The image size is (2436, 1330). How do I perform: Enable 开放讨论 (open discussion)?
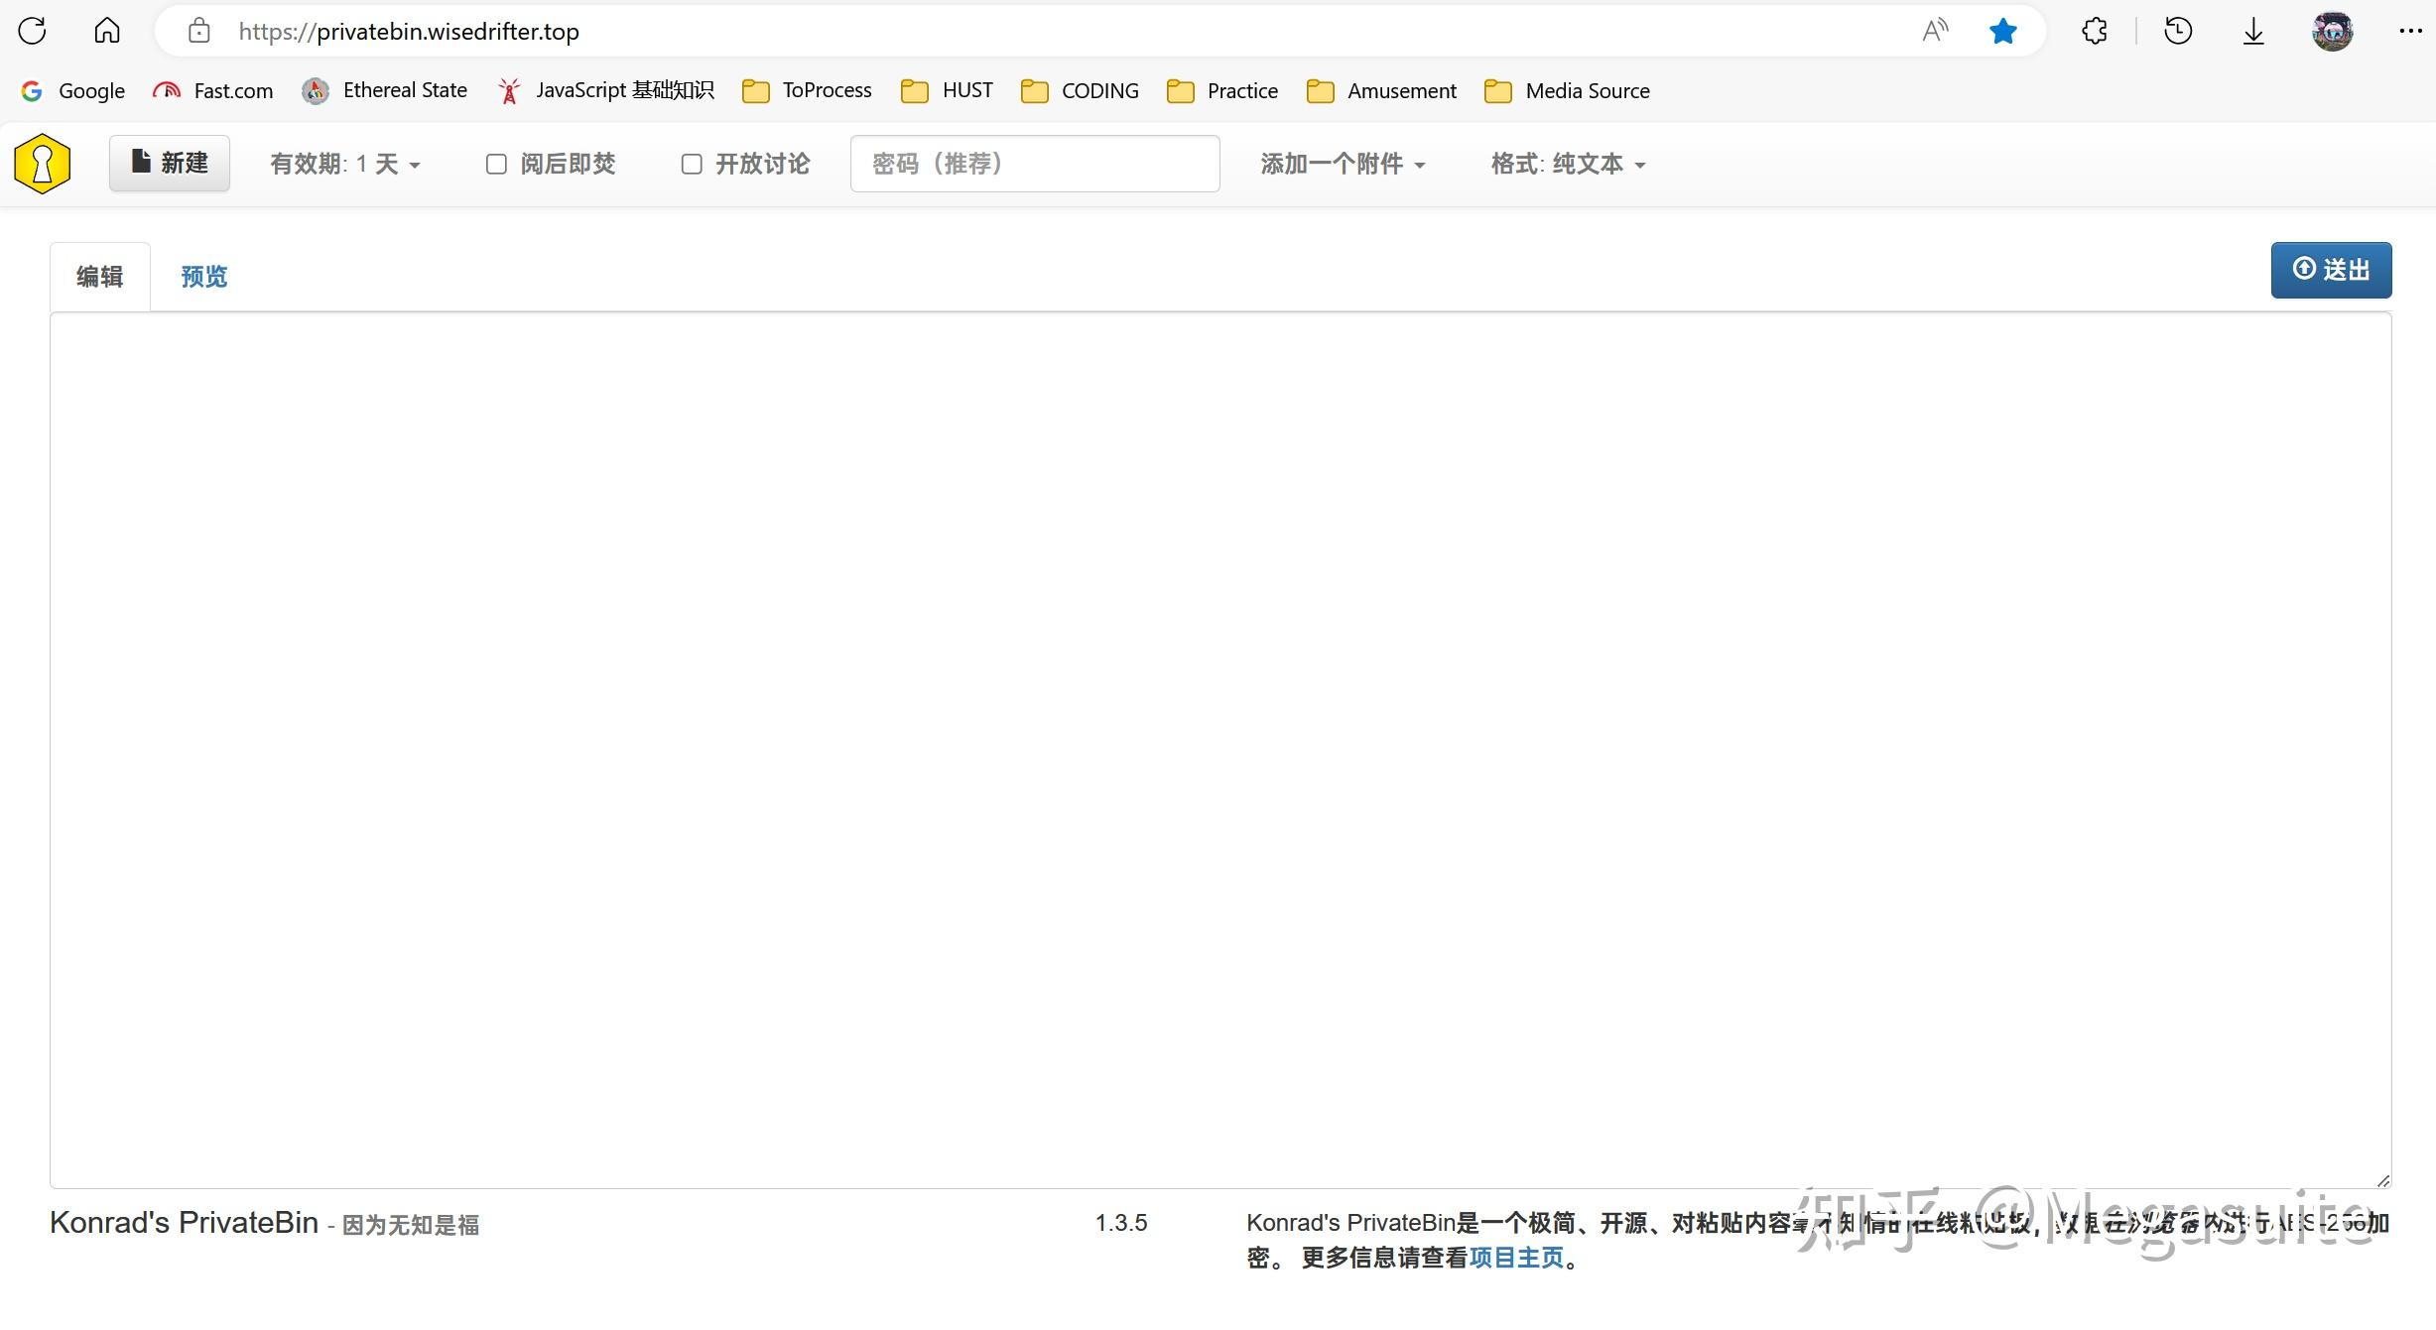coord(692,164)
